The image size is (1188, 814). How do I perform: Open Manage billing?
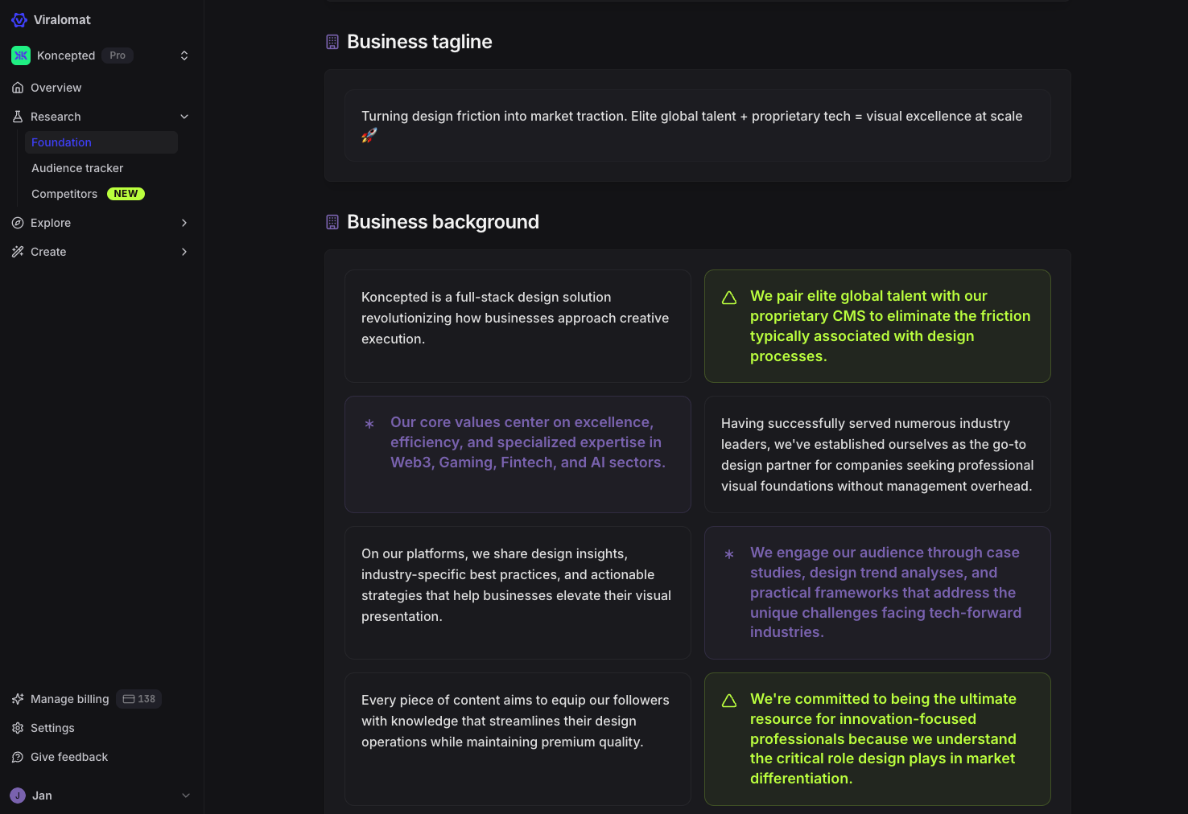click(x=70, y=699)
